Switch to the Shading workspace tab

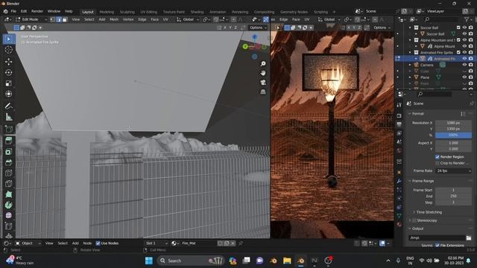click(x=197, y=12)
